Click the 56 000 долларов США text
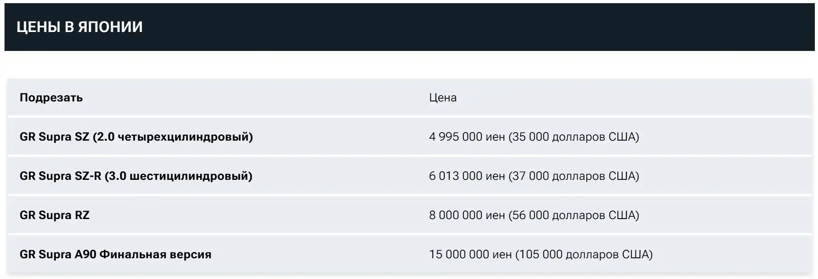The image size is (818, 279). 574,215
